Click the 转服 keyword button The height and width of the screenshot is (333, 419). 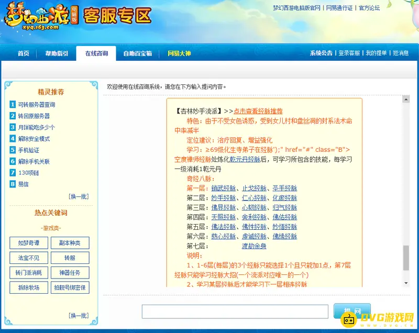[70, 258]
